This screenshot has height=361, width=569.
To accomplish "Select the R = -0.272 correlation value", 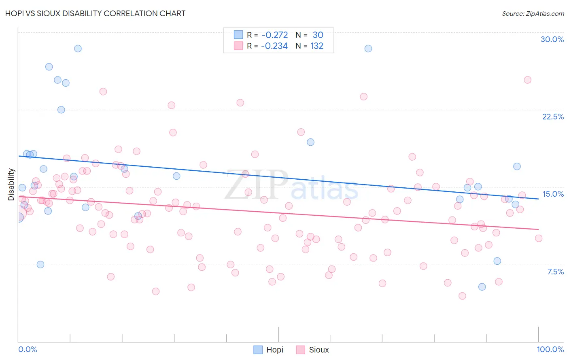I will [268, 35].
